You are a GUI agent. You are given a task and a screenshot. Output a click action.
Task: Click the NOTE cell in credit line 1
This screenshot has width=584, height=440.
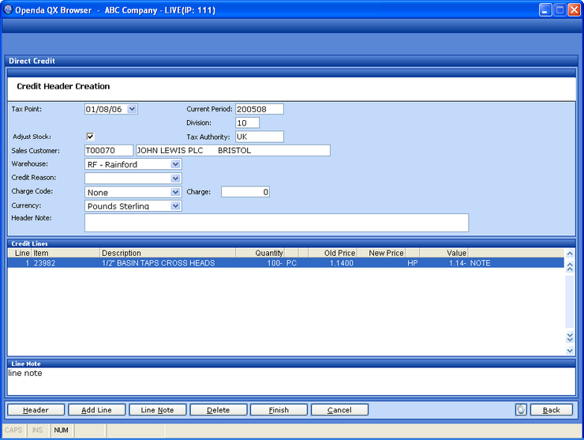pyautogui.click(x=480, y=263)
